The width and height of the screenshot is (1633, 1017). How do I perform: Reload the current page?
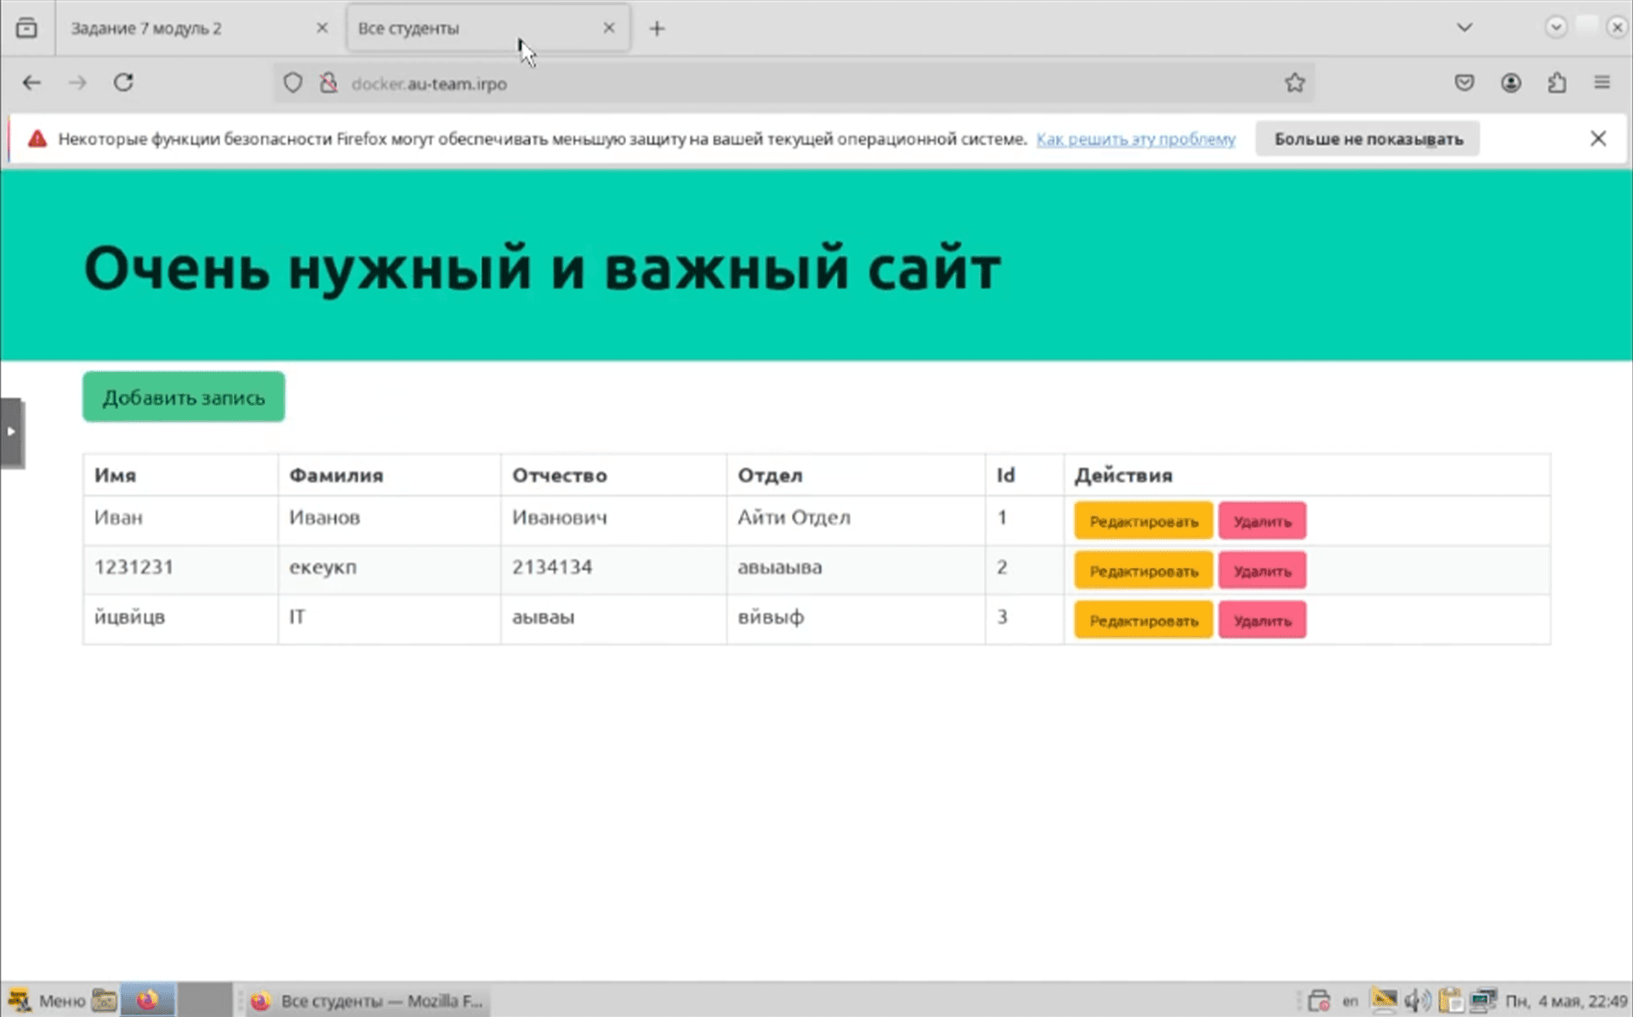[123, 82]
